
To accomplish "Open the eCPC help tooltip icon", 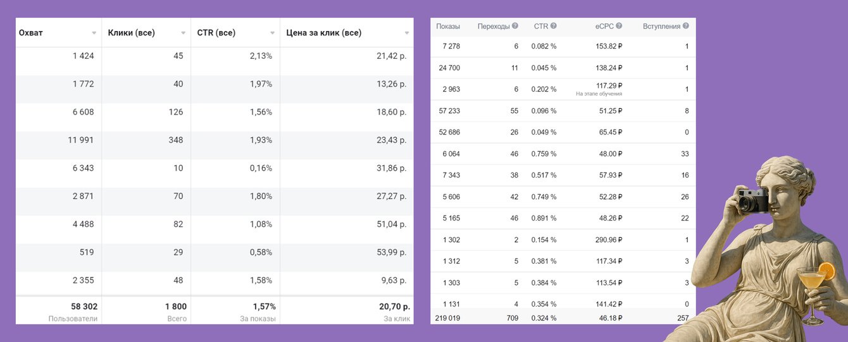I will click(x=619, y=26).
